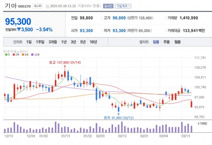The image size is (212, 145).
Task: Select the 1일 line chart period
Action: 29,42
